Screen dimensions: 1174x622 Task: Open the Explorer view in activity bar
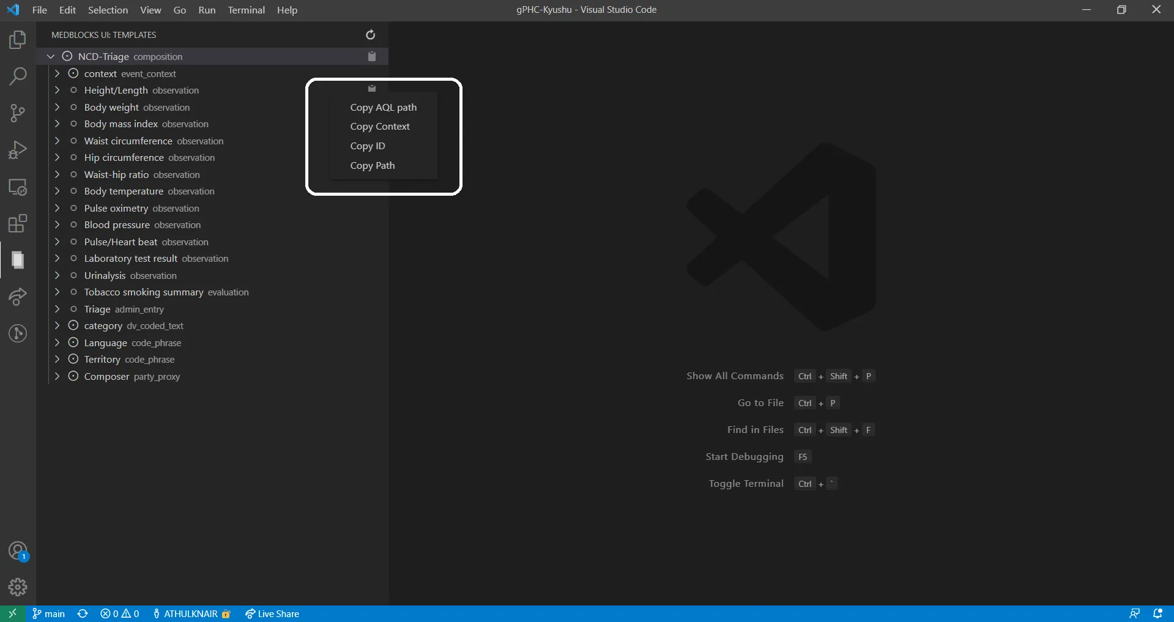tap(18, 40)
